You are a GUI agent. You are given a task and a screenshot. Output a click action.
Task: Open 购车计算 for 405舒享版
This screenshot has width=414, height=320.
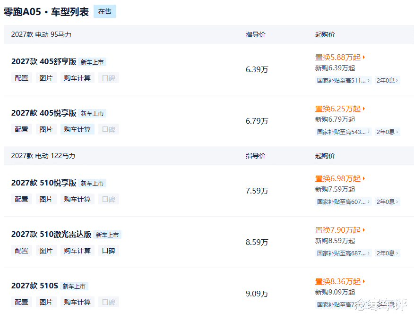point(78,78)
